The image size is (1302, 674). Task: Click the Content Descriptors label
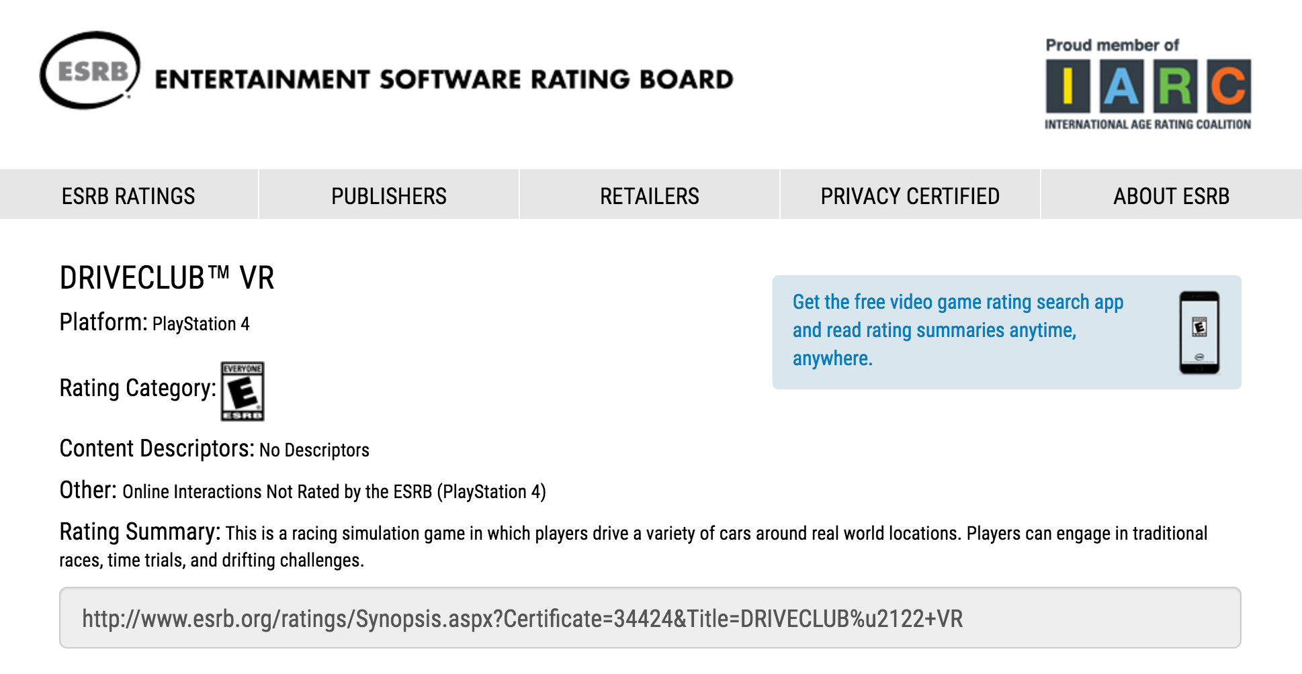coord(157,448)
